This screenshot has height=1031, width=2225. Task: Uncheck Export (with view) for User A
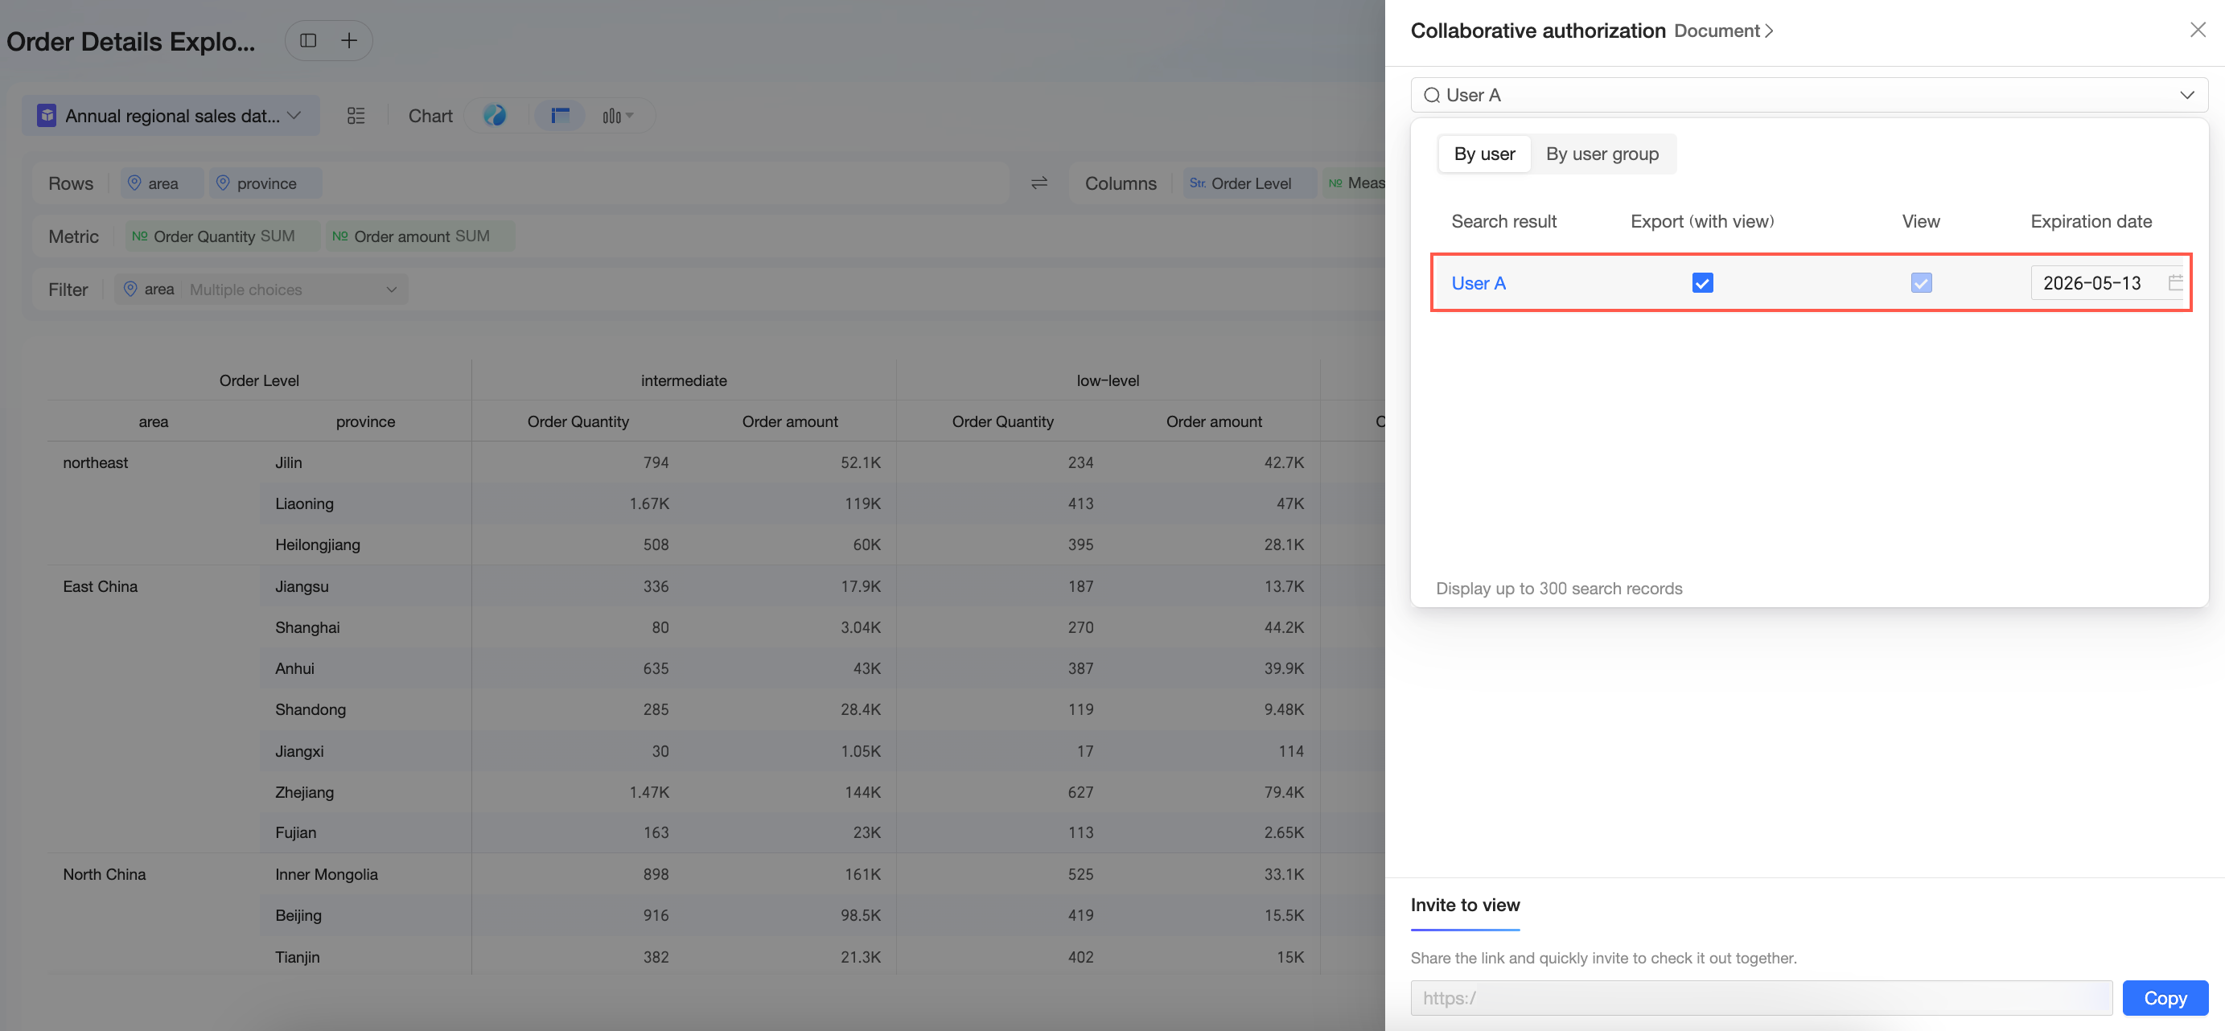coord(1702,283)
